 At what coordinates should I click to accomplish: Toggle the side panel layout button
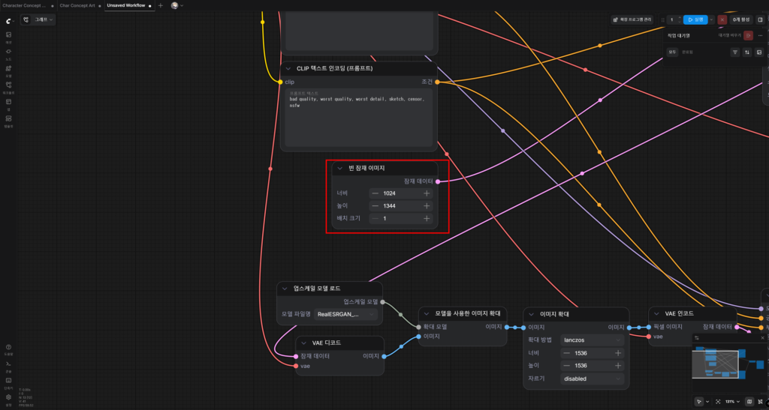pos(760,19)
